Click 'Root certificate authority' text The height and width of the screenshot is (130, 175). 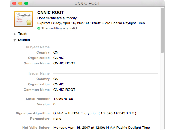(x=57, y=18)
